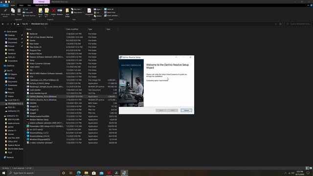Select the Call of Duty Modern Warfare folder

41,37
